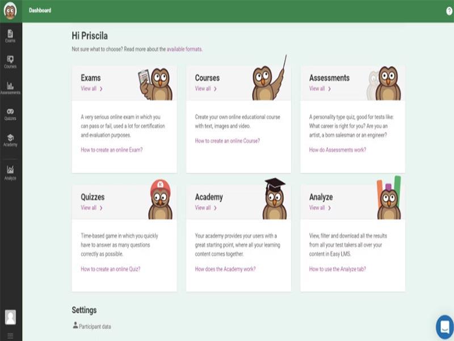Open How to create an online Exam?

click(112, 150)
